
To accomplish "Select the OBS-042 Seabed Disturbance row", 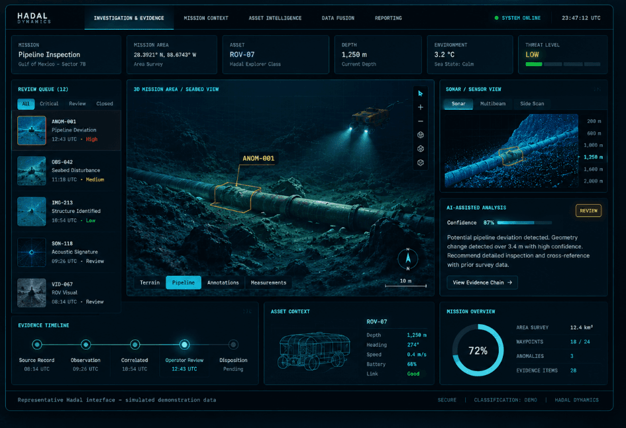I will 66,171.
